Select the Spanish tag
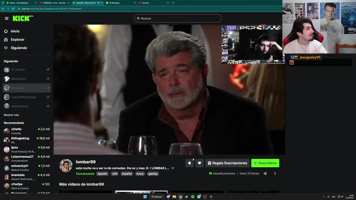The height and width of the screenshot is (200, 356). click(x=102, y=174)
